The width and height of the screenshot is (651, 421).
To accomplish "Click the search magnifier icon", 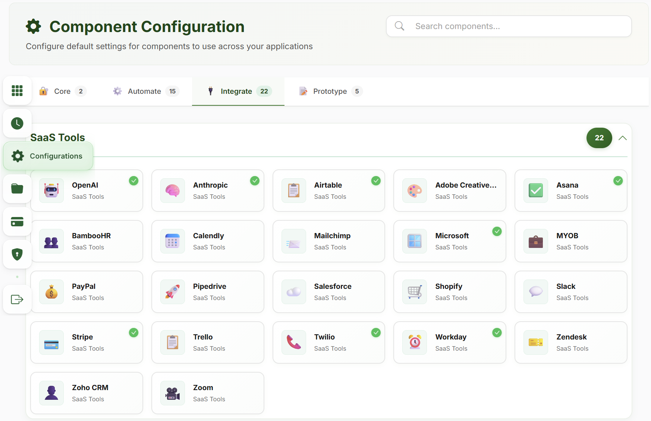I will click(399, 26).
